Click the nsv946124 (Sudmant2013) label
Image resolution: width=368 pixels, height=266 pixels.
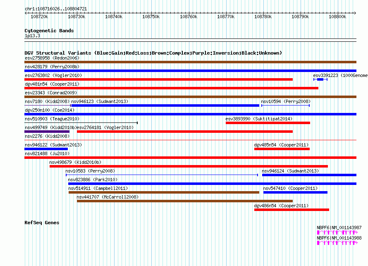[x=290, y=171]
